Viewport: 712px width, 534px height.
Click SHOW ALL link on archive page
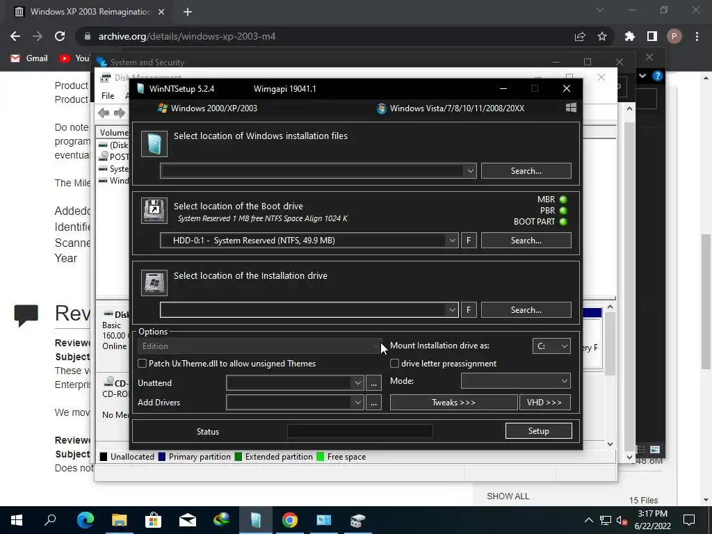click(508, 496)
